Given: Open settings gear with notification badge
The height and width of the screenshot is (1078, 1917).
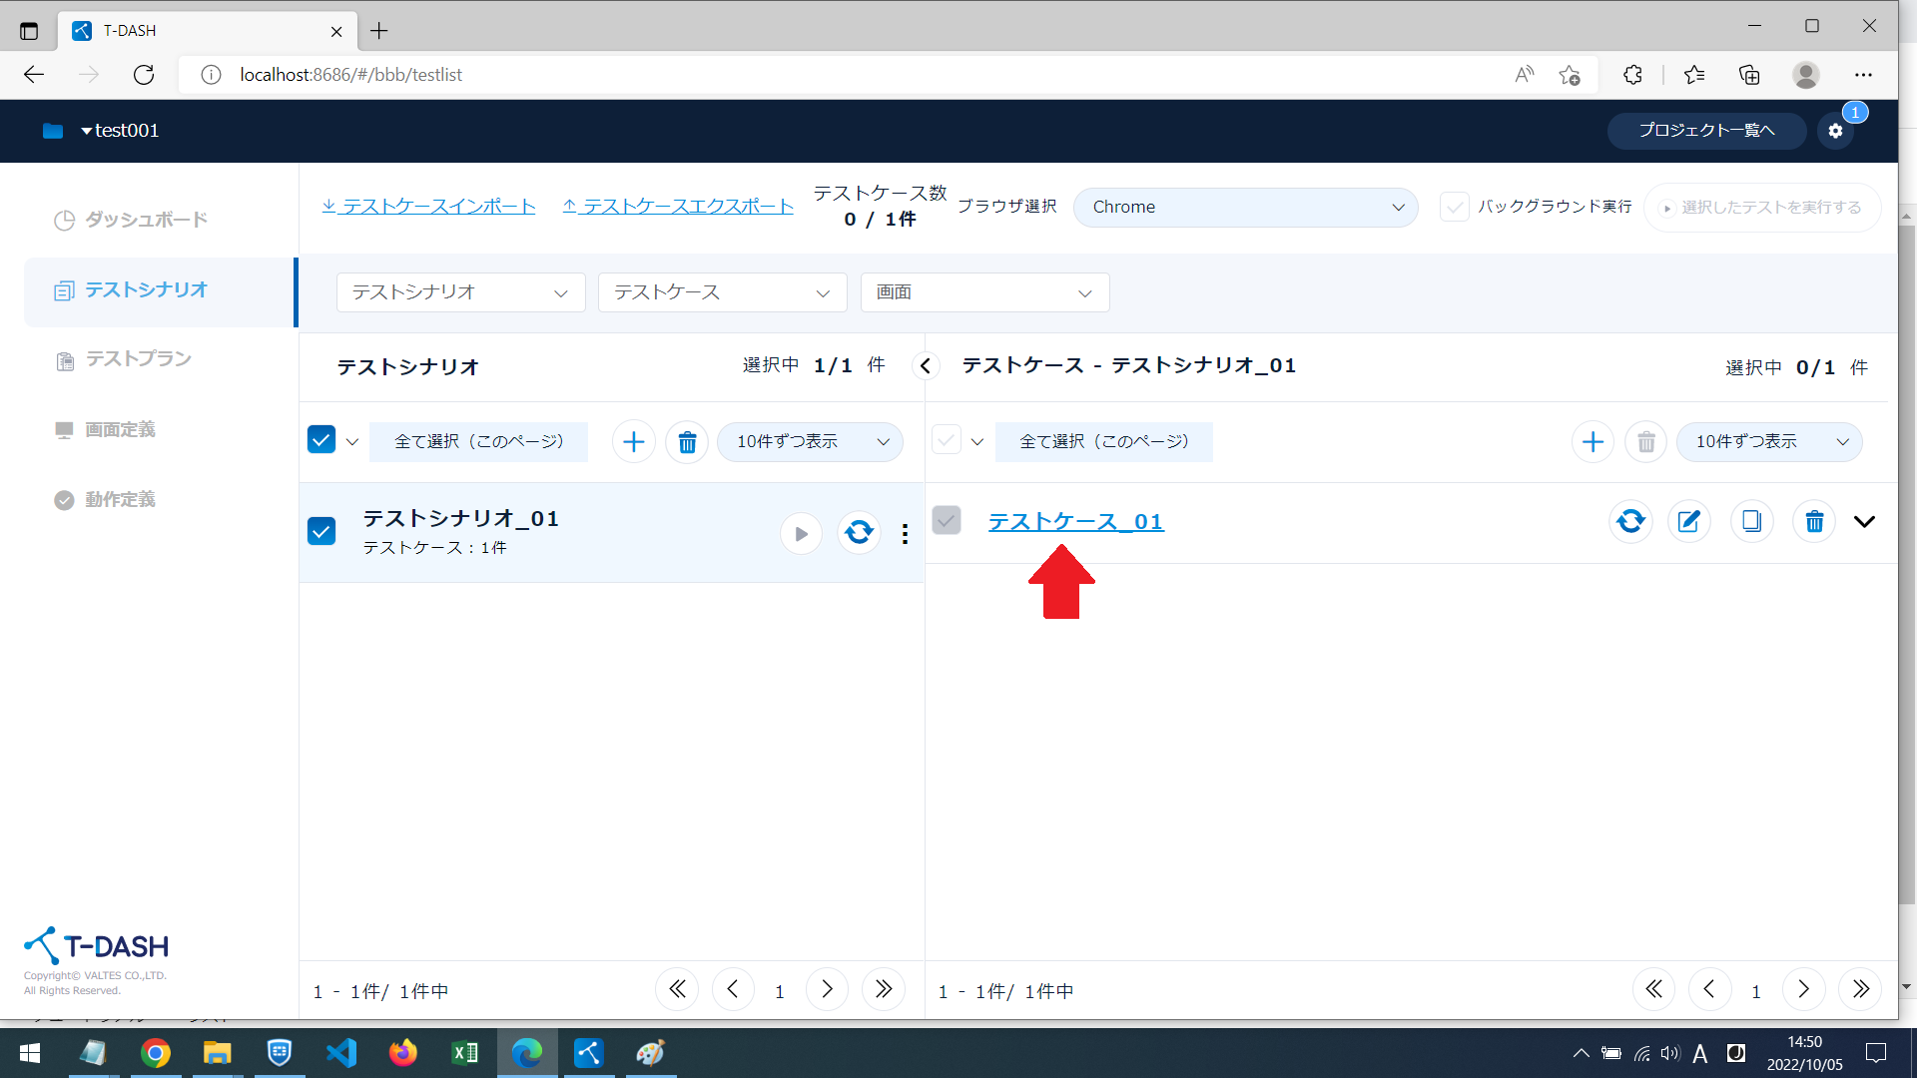Looking at the screenshot, I should click(x=1835, y=131).
